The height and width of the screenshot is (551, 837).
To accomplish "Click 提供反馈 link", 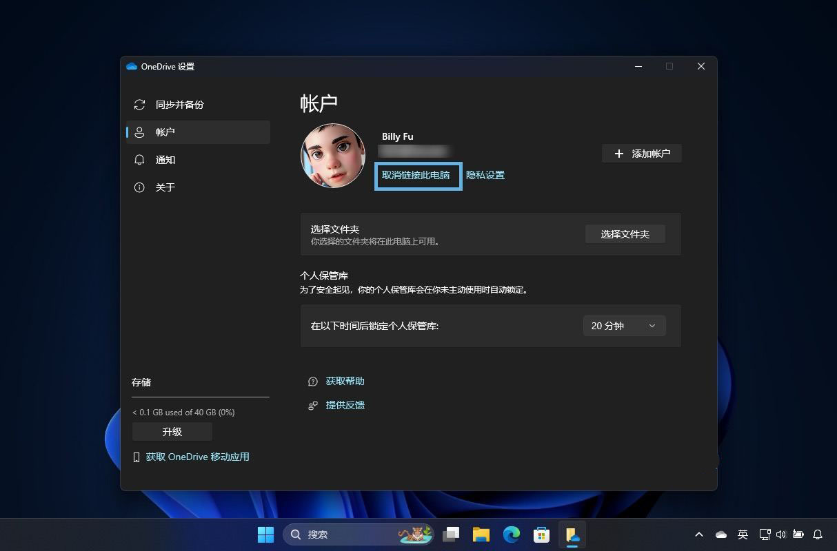I will 345,405.
